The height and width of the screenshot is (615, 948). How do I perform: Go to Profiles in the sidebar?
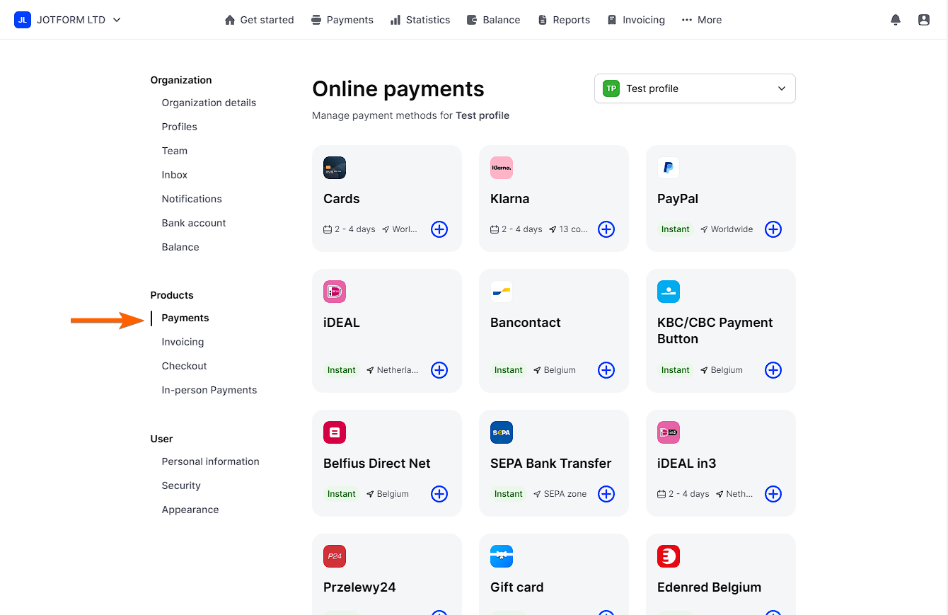click(179, 127)
